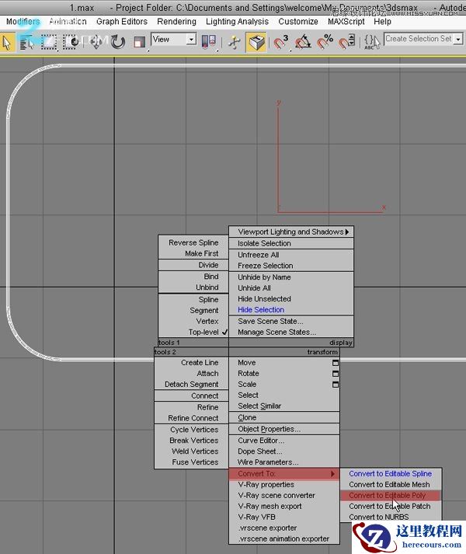Screen dimensions: 466x554
Task: Open Rotate transform settings box
Action: (x=336, y=374)
